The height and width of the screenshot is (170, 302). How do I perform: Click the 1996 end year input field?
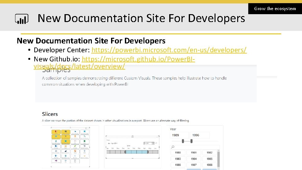point(199,135)
